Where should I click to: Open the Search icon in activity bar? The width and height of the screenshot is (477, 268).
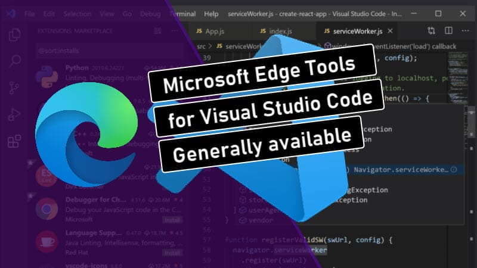click(14, 61)
